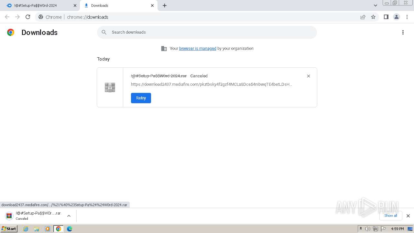Close the !@#Setup-Pa$$W0rd-2024 tab
Image resolution: width=414 pixels, height=233 pixels.
[x=75, y=6]
